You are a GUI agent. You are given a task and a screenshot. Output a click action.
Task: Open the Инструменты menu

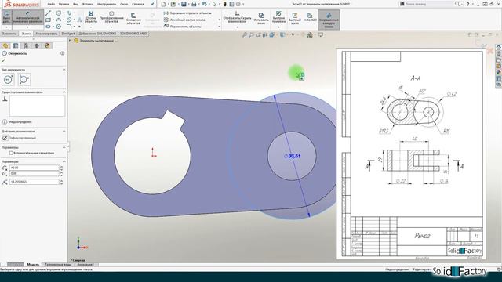(x=107, y=5)
